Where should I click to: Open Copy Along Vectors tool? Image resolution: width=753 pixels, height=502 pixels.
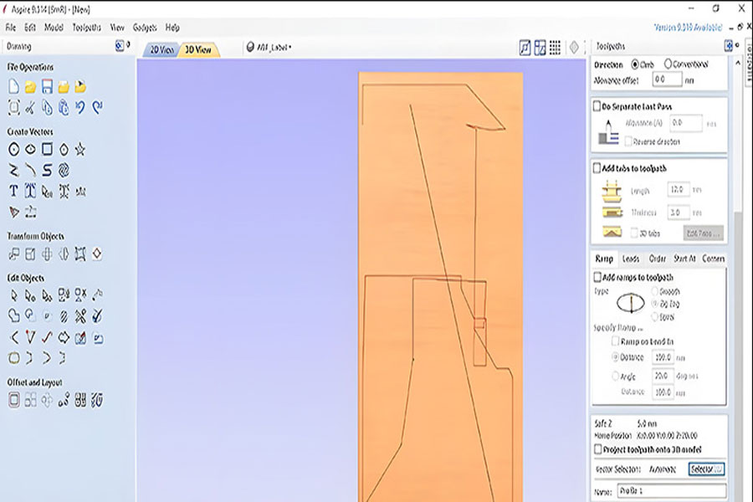64,400
